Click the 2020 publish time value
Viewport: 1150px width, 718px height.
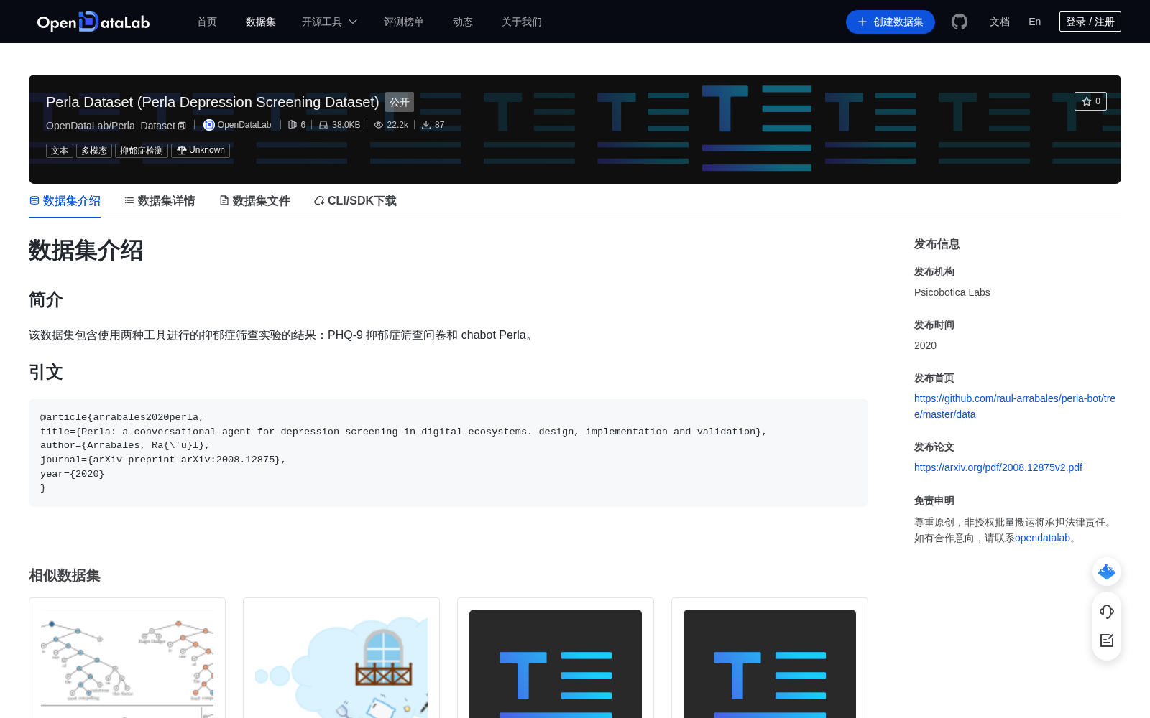pos(925,345)
